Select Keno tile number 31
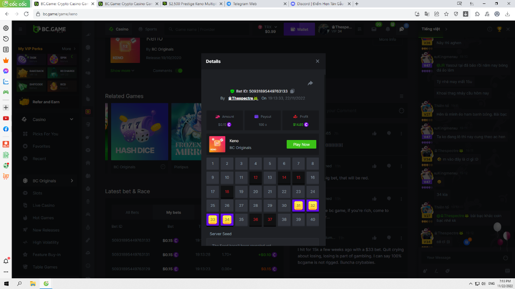Viewport: 515px width, 289px height. coord(299,206)
